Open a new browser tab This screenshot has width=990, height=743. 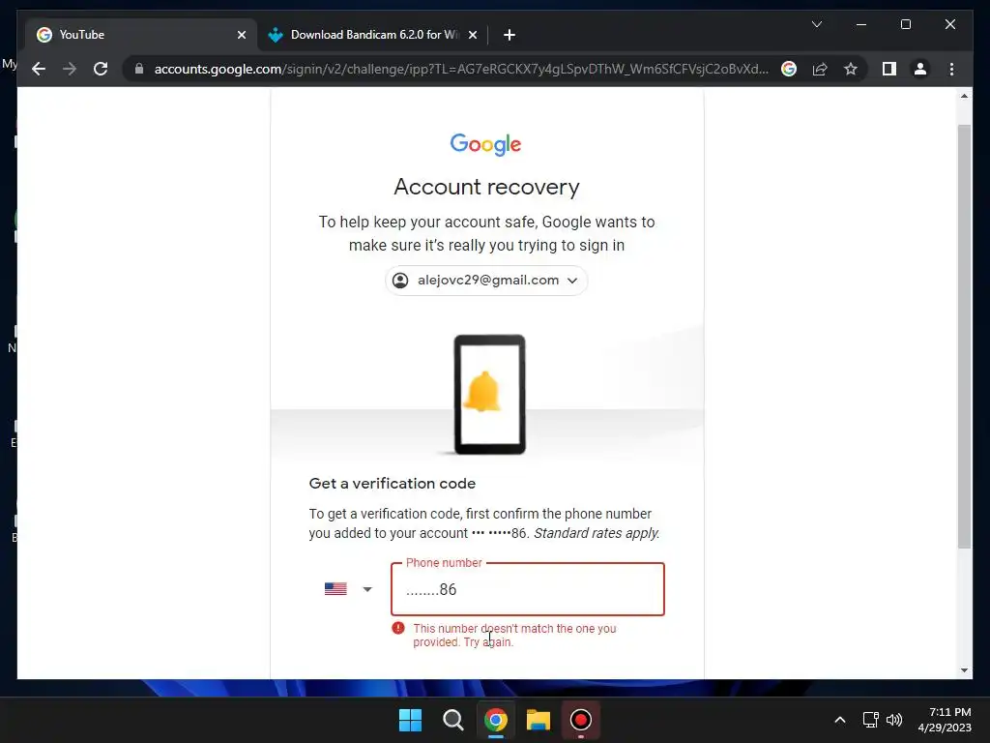pos(509,35)
